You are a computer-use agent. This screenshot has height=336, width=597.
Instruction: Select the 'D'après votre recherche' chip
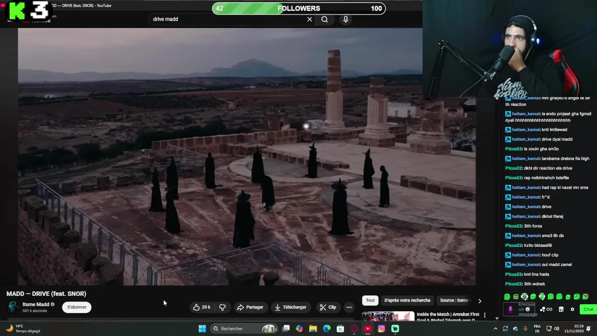[407, 301]
